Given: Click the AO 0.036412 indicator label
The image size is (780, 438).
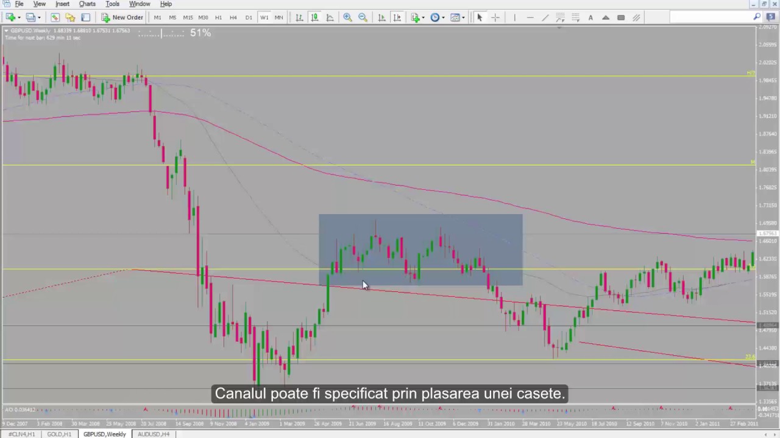Looking at the screenshot, I should click(20, 409).
